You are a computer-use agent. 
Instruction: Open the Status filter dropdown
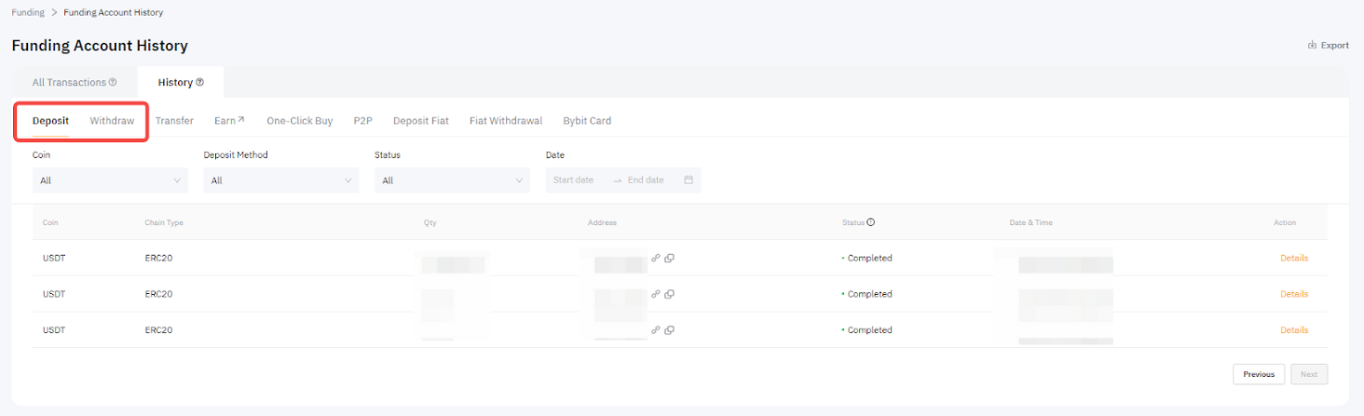tap(452, 181)
